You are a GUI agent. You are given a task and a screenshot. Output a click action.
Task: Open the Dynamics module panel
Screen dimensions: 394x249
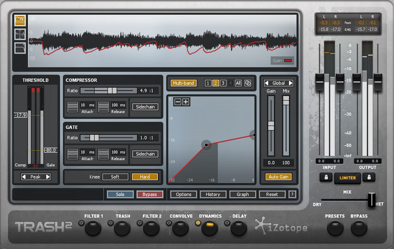(209, 228)
